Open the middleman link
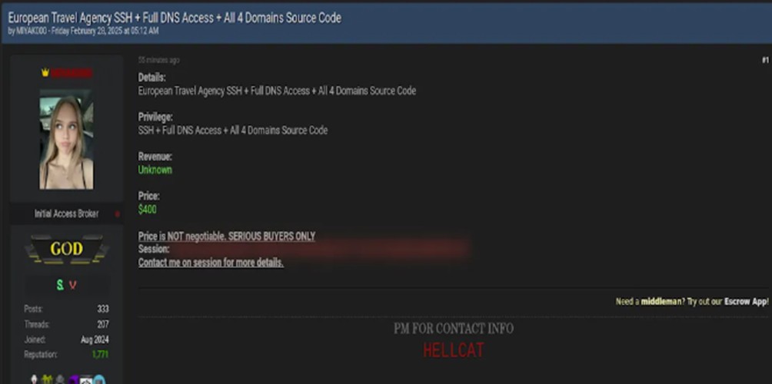 661,301
